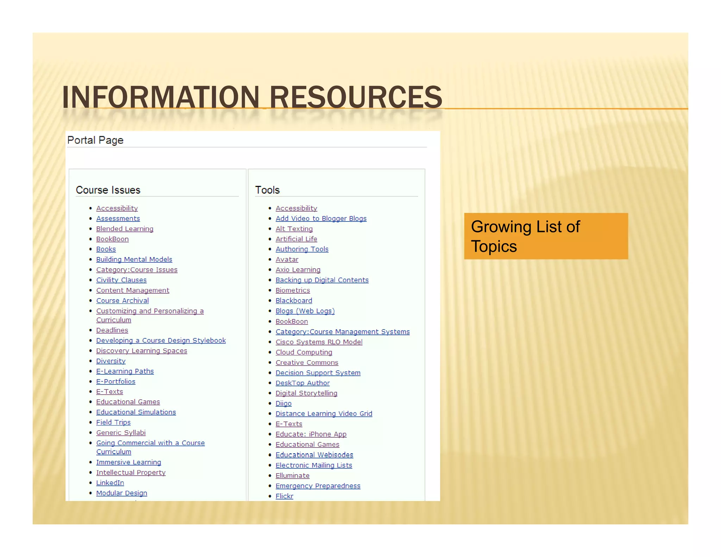Viewport: 721px width, 557px height.
Task: Open Backing up Digital Contents link
Action: coord(322,280)
